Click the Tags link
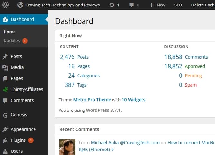 point(82,85)
